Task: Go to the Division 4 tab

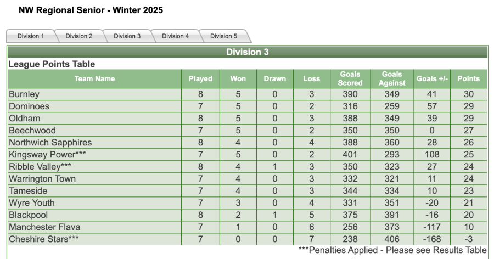Action: (176, 36)
